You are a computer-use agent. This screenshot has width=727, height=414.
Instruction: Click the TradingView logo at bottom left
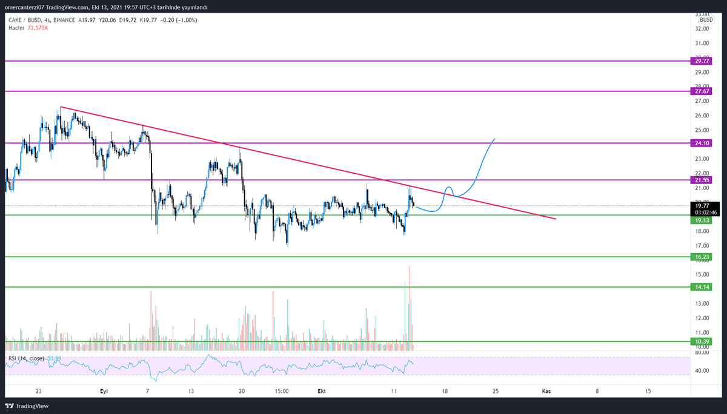click(x=27, y=406)
